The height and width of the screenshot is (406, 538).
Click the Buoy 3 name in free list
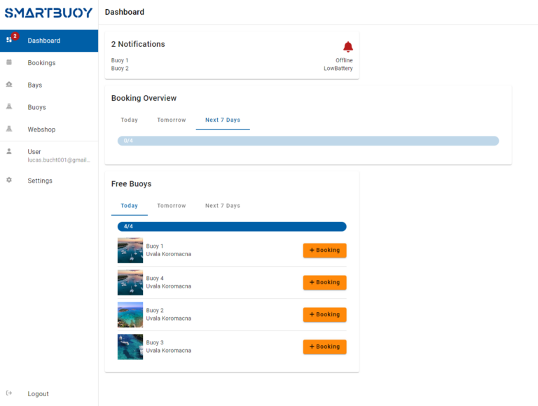155,342
